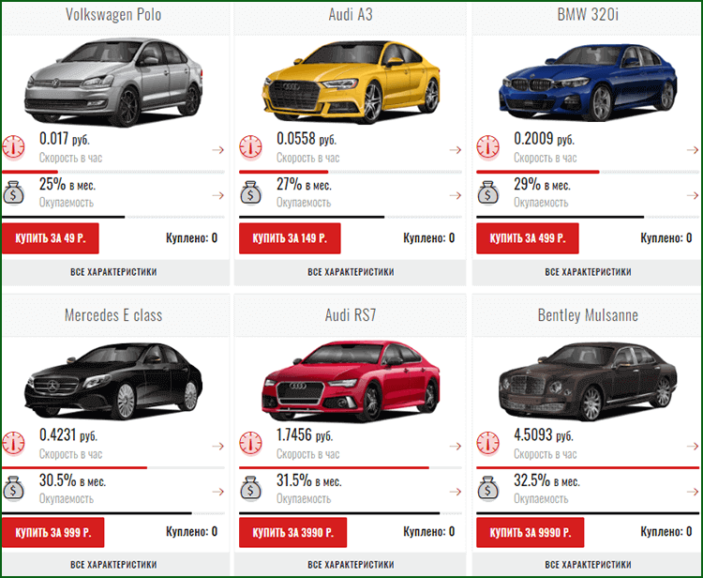Click speed arrow on BMW 320i card
Screen dimensions: 703x578
(x=693, y=150)
